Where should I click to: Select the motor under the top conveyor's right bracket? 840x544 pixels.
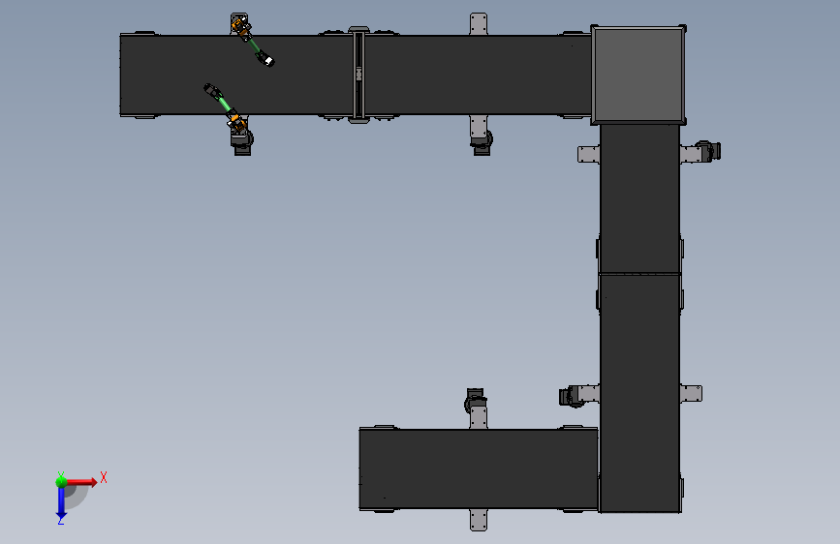(x=482, y=143)
